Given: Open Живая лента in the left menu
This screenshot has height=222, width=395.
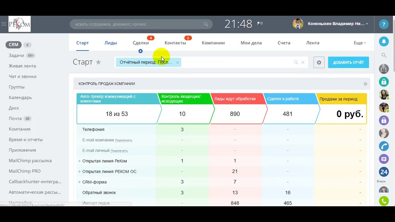Looking at the screenshot, I should 22,66.
